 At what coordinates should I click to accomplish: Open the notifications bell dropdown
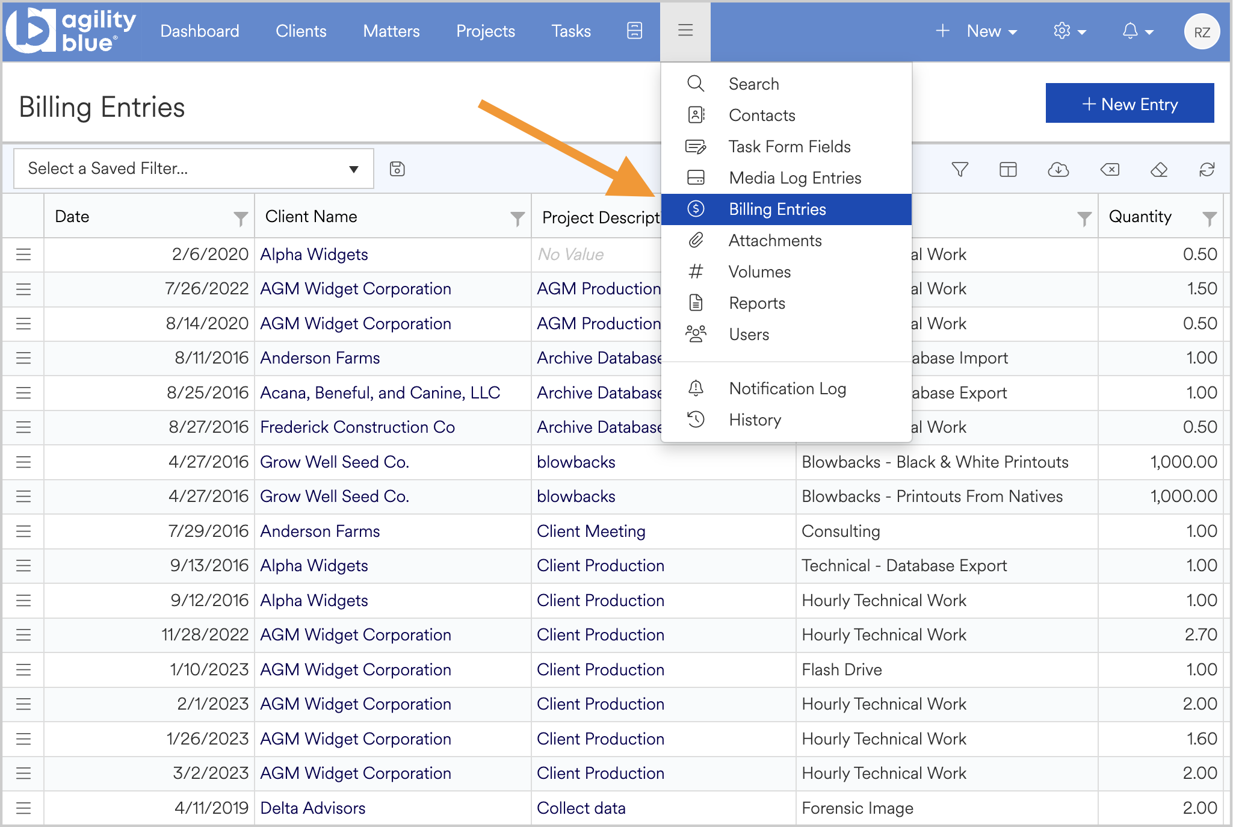(x=1137, y=31)
